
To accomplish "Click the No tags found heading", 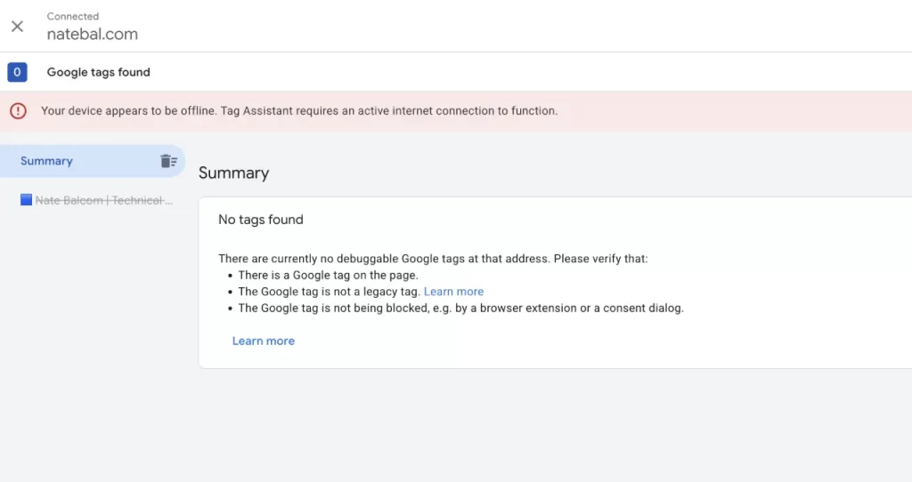I will tap(261, 220).
